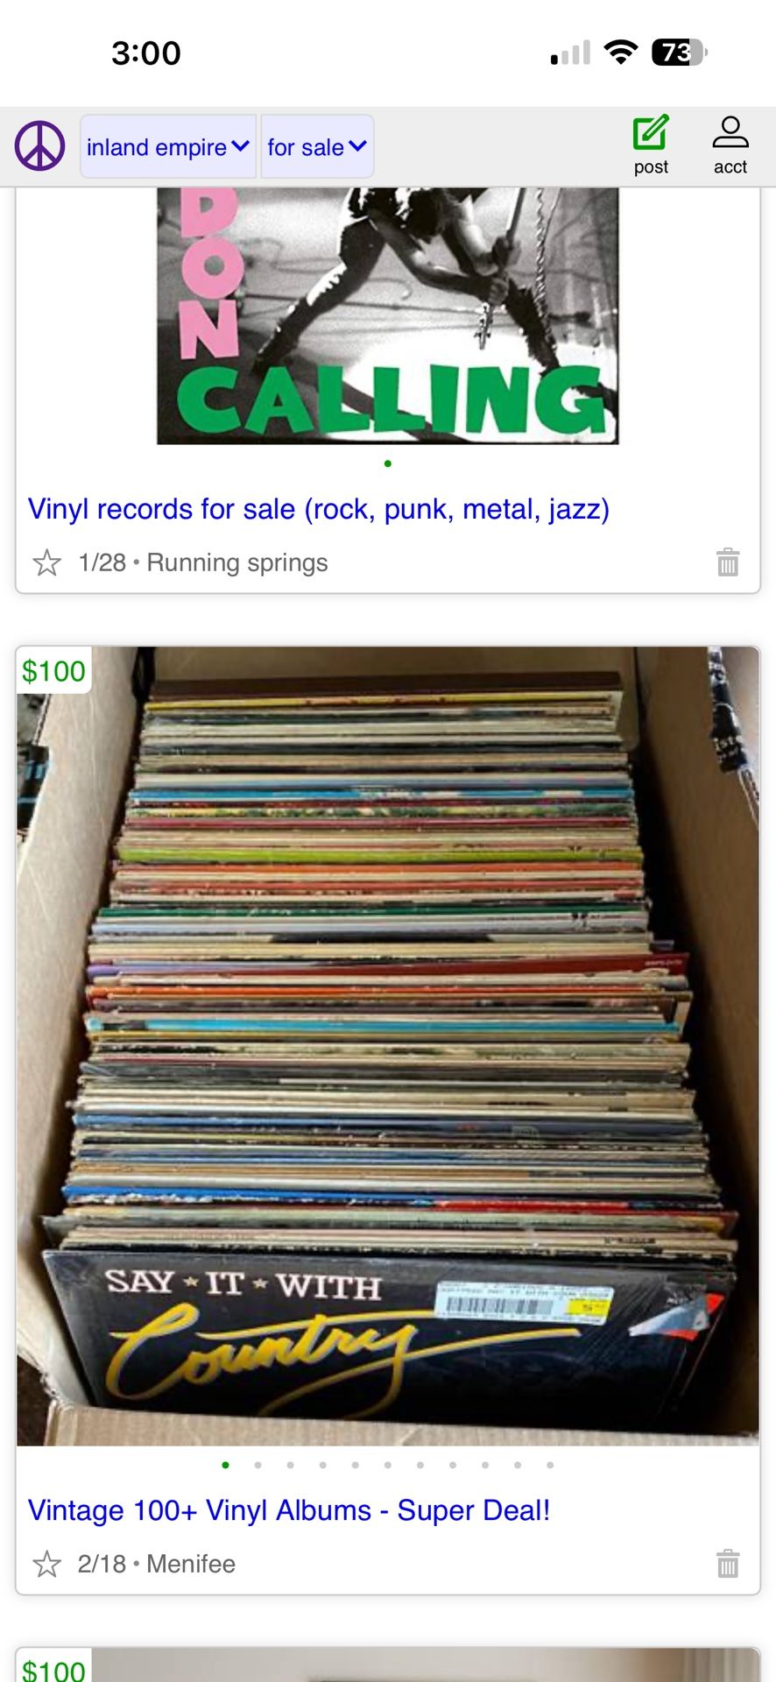The image size is (776, 1682).
Task: Open the Craigslist peace sign home icon
Action: tap(39, 145)
